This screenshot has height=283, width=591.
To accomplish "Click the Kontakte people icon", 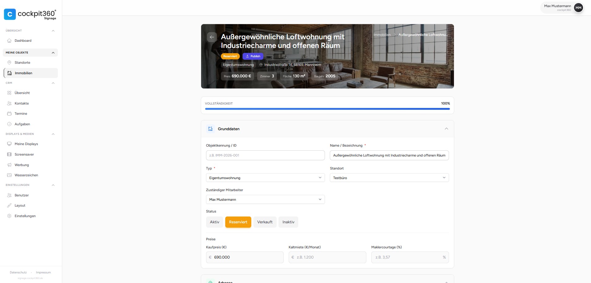I will click(9, 103).
